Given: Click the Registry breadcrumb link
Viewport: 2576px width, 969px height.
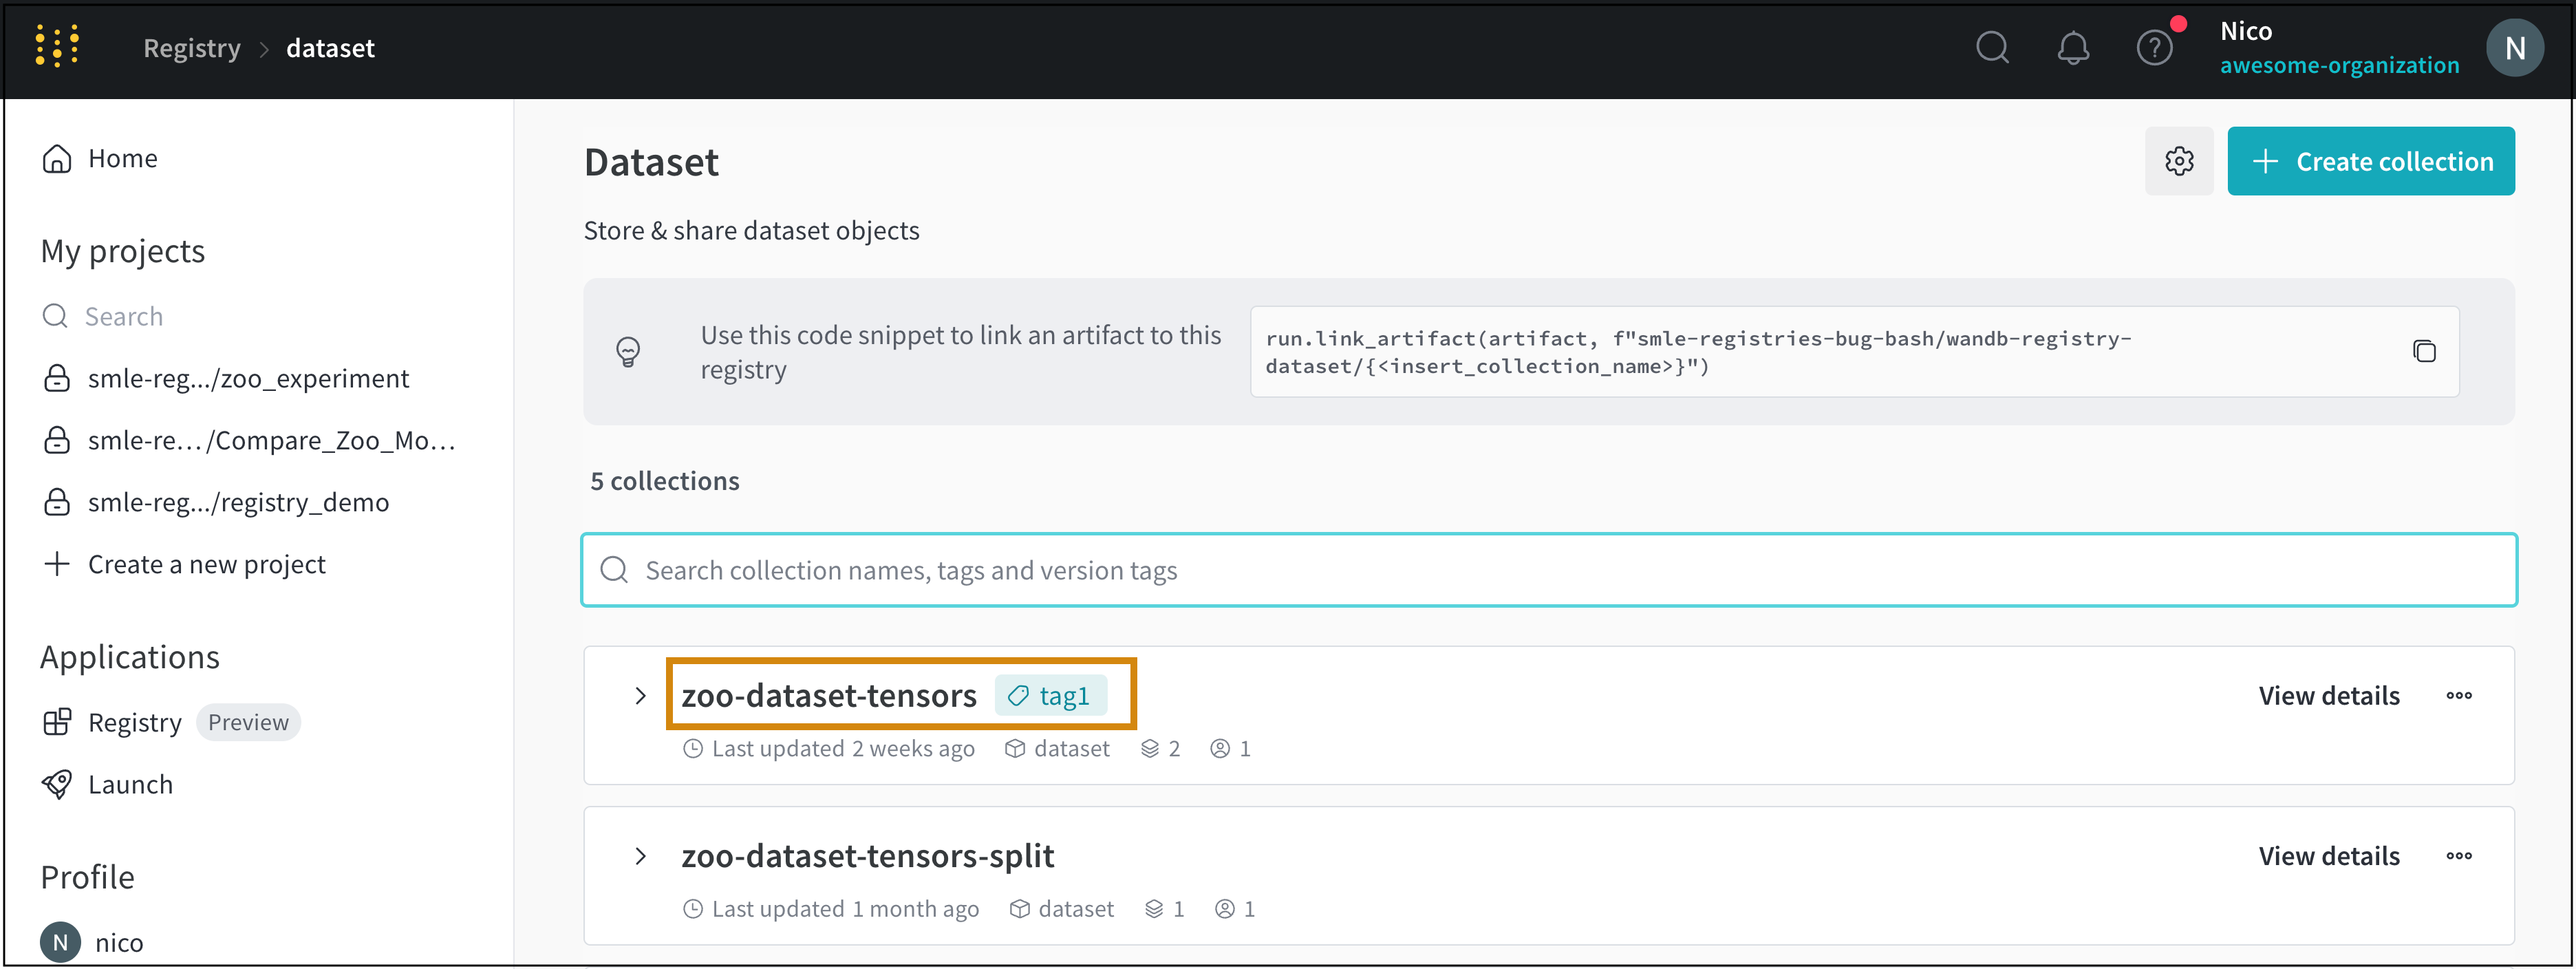Looking at the screenshot, I should pos(192,48).
